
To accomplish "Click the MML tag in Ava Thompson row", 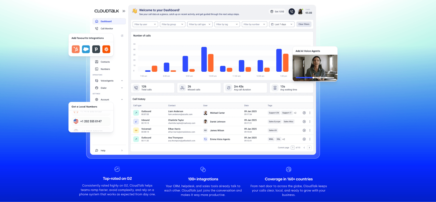I will coord(271,139).
